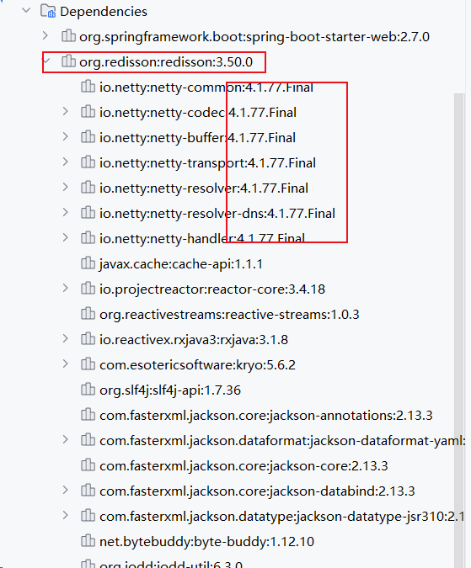Select com.esotericsoftware:kryo:5.6.2 row
Viewport: 471px width, 568px height.
click(198, 365)
